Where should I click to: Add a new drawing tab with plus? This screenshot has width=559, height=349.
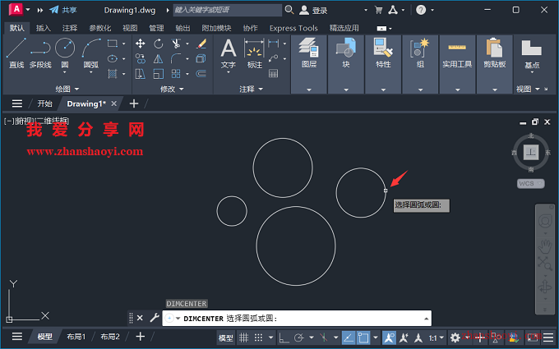click(x=134, y=103)
